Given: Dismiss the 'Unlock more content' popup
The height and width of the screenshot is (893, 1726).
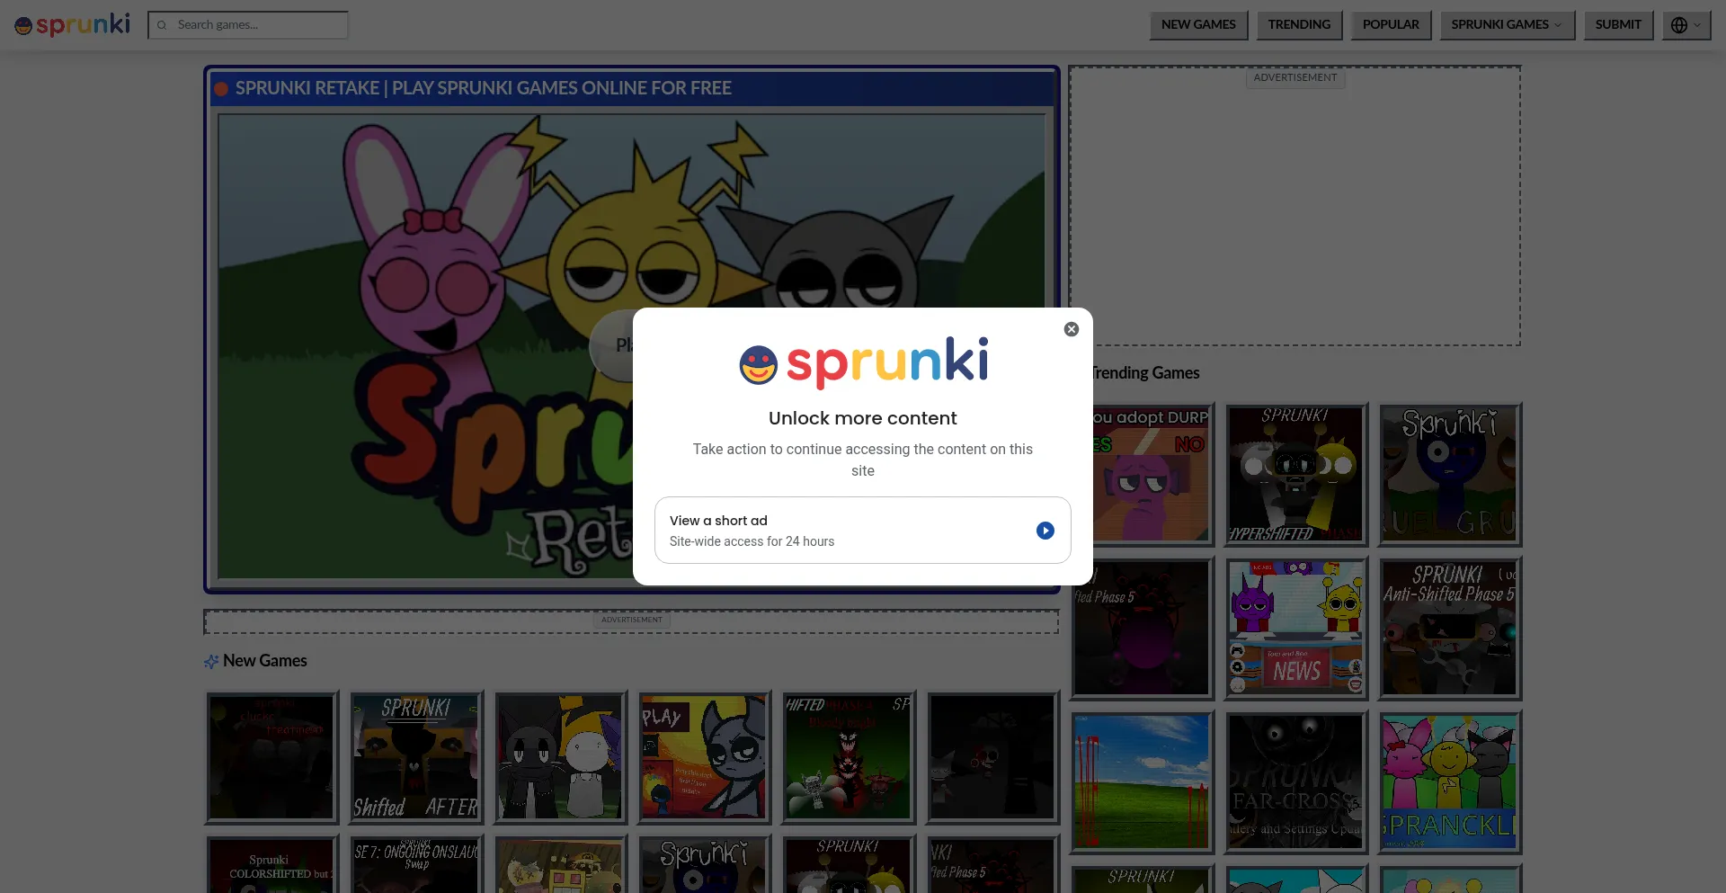Looking at the screenshot, I should coord(1071,329).
